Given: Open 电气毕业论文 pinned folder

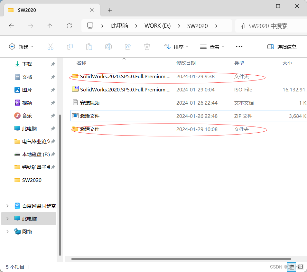Looking at the screenshot, I should coord(36,142).
